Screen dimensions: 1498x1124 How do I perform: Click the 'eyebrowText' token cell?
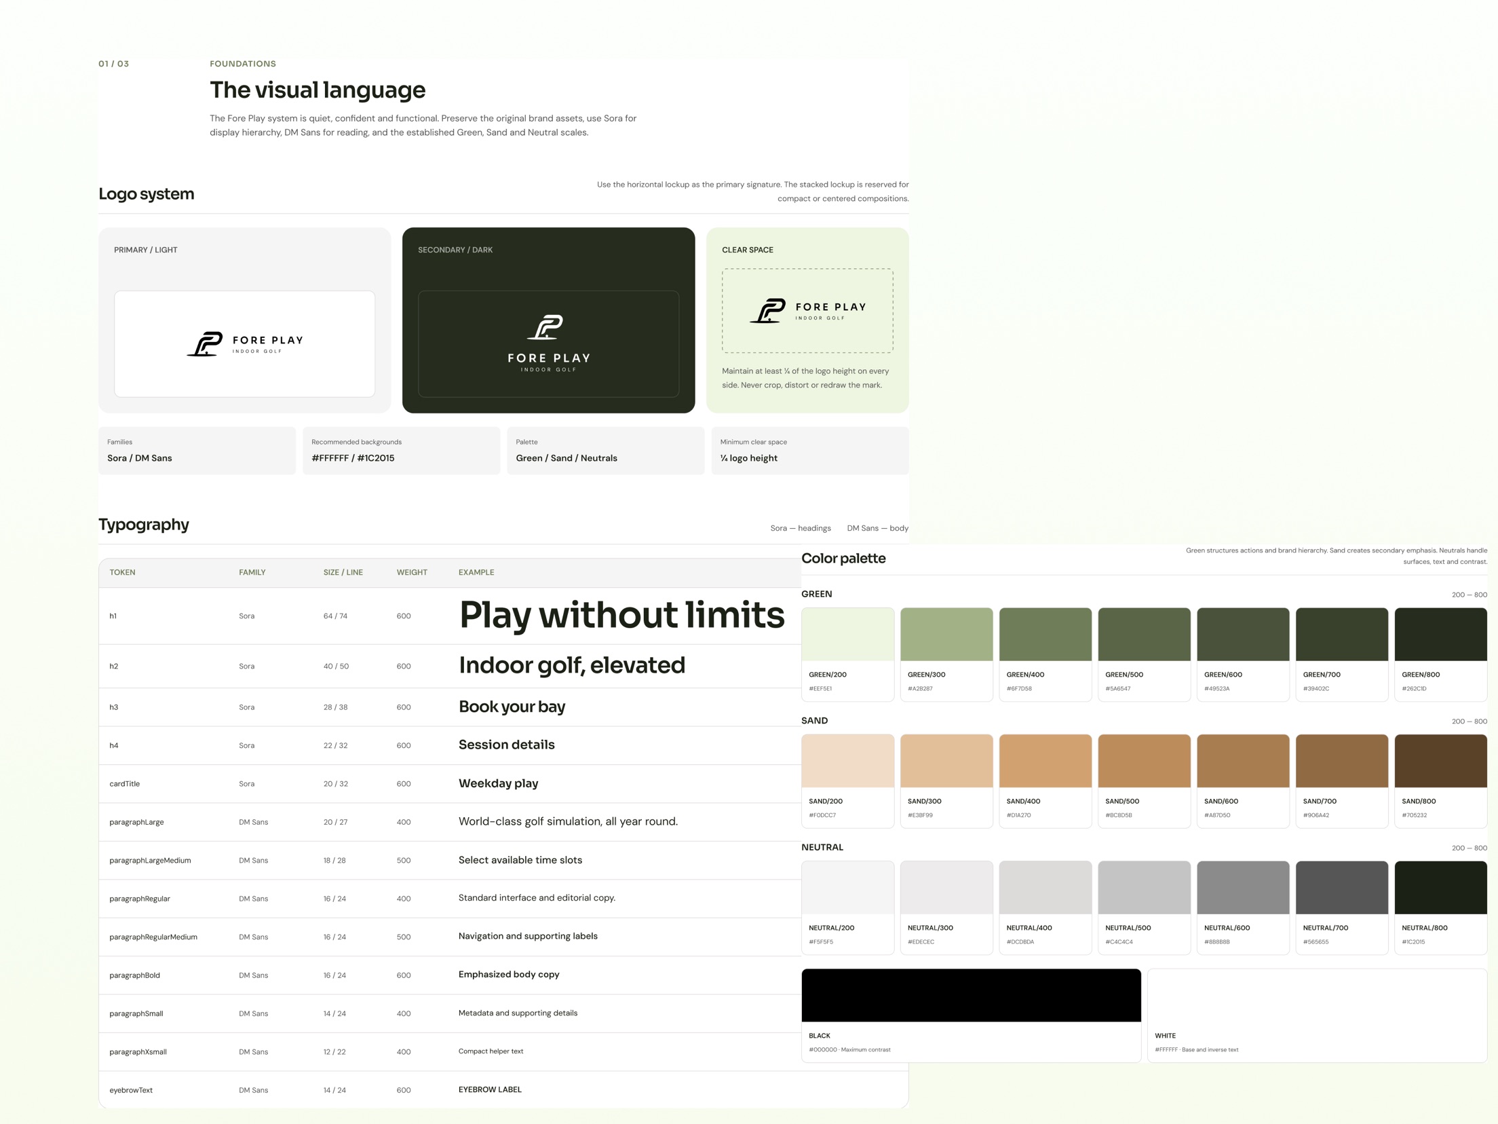(131, 1090)
